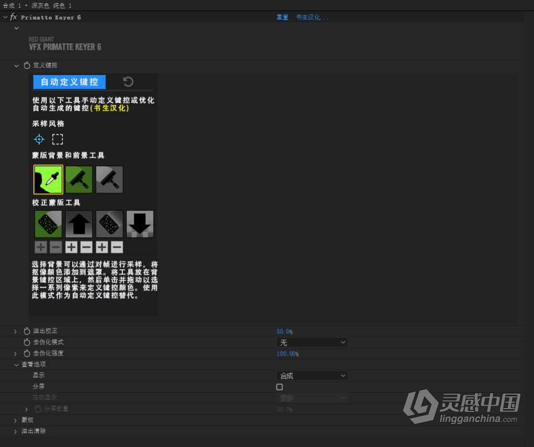This screenshot has width=534, height=447.
Task: Select the Primatte Keyer 6 effect name
Action: (51, 17)
